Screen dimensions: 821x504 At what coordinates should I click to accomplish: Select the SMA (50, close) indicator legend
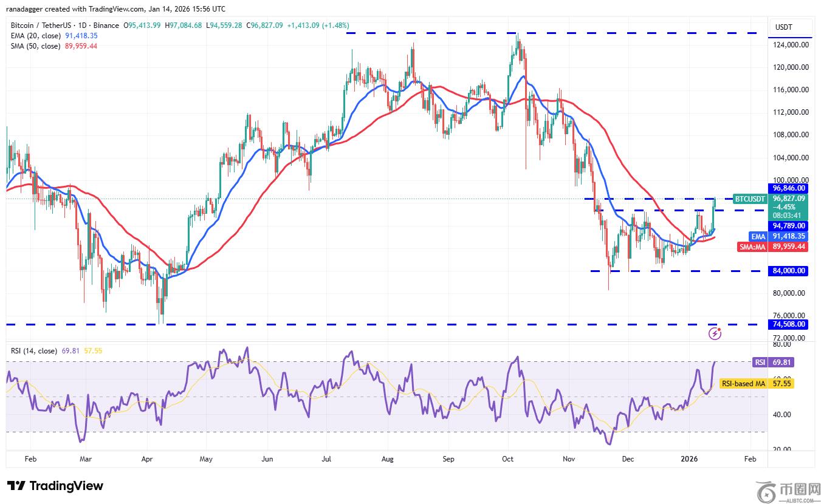tap(35, 46)
